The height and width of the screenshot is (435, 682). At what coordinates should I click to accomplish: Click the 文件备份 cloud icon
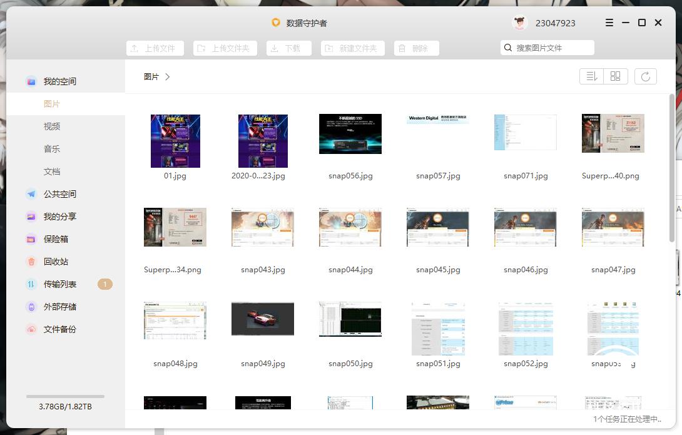[31, 329]
